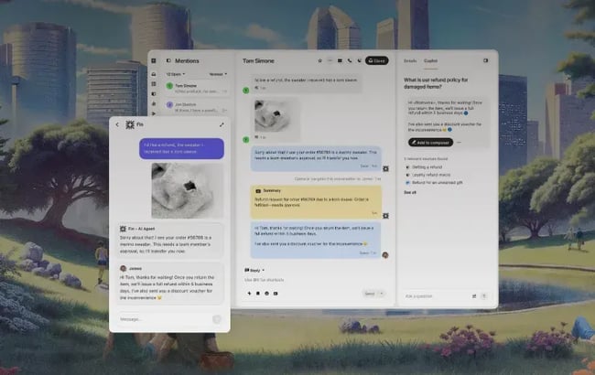Image resolution: width=595 pixels, height=375 pixels.
Task: Expand the Fin messenger window icon
Action: click(x=222, y=124)
